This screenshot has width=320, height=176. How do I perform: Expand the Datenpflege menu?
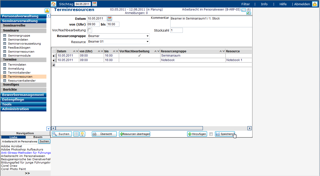coord(23,100)
